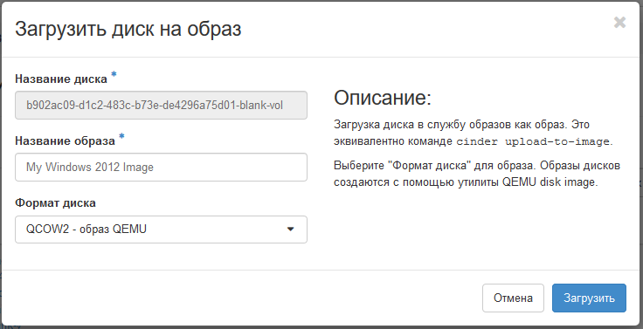Click the 'Название диска' label
This screenshot has height=329, width=643.
(x=61, y=79)
